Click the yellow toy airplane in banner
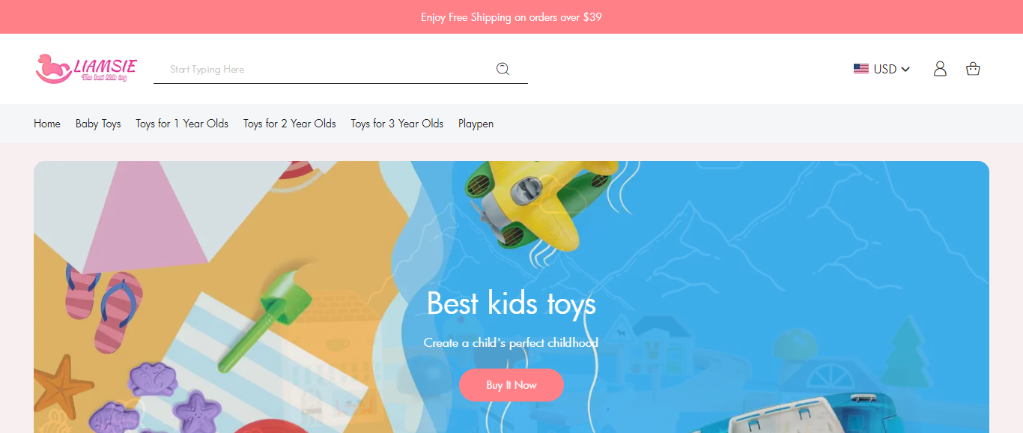1023x433 pixels. coord(537,201)
